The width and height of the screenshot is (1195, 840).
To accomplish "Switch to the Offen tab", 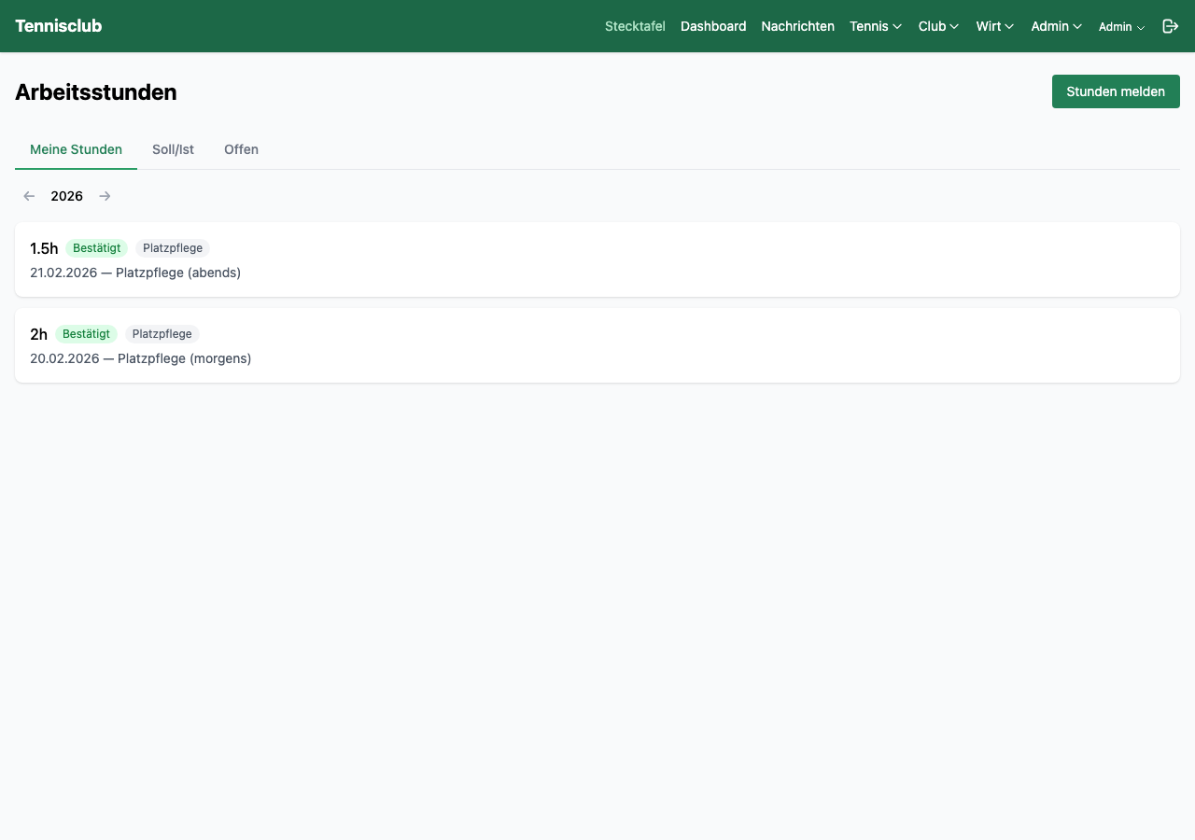I will point(241,149).
